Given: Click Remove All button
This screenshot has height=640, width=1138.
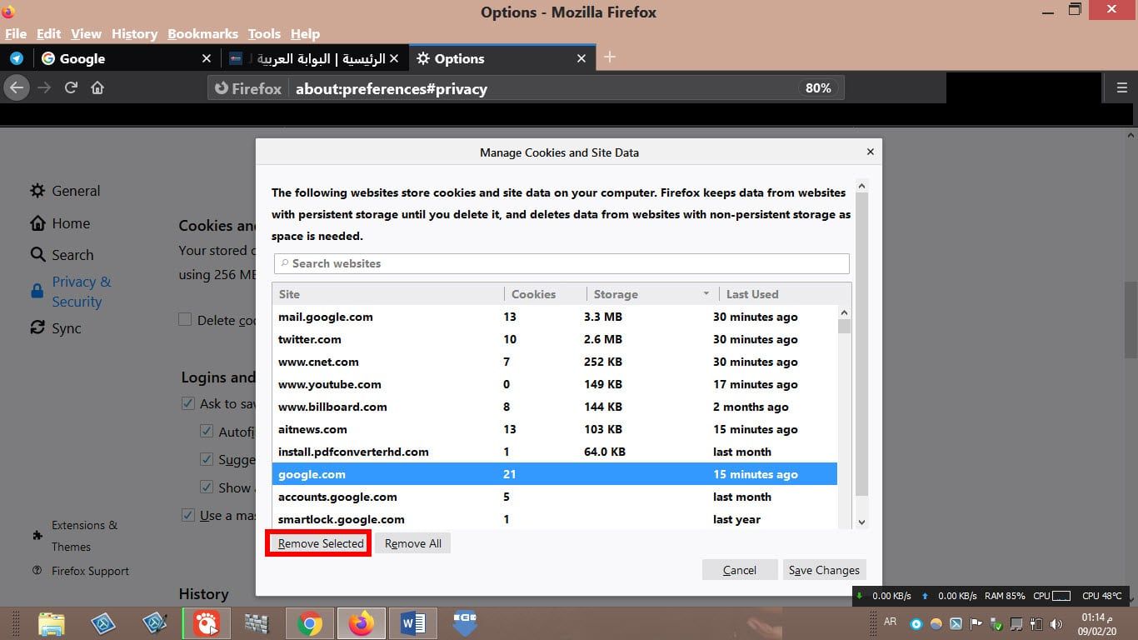Looking at the screenshot, I should tap(413, 543).
